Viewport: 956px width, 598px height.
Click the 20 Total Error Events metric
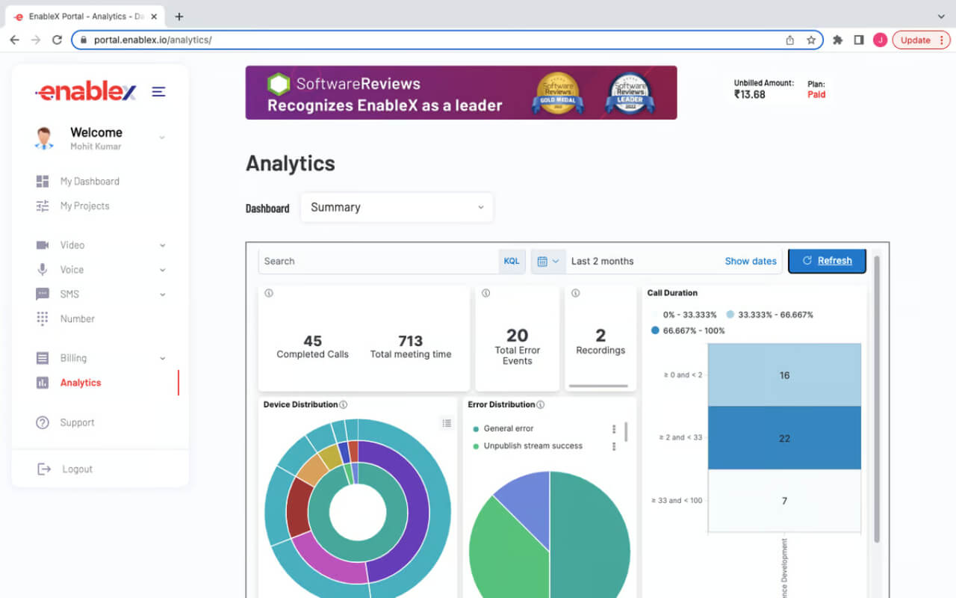tap(518, 346)
